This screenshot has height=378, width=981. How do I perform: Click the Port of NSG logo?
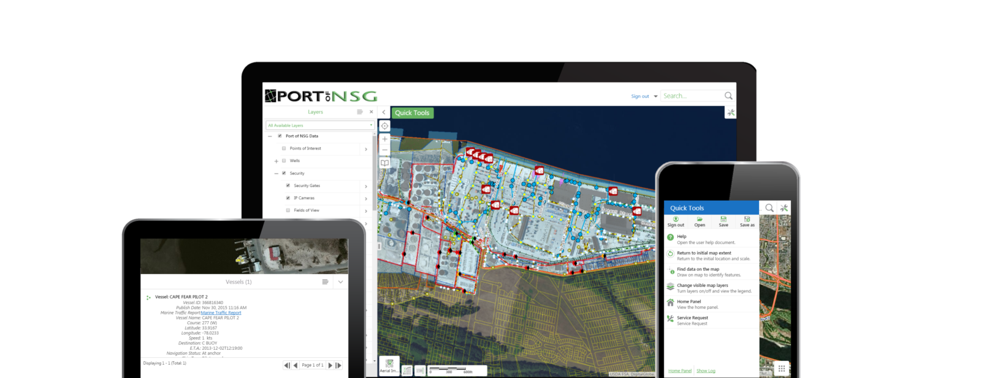321,96
